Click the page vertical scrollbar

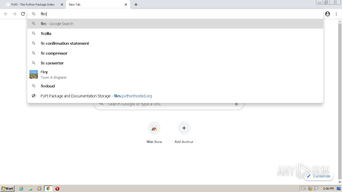(x=340, y=101)
